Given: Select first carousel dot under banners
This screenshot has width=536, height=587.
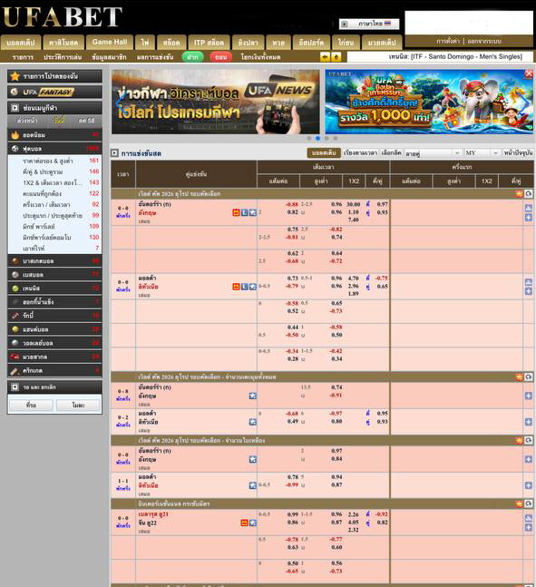Looking at the screenshot, I should tap(309, 138).
